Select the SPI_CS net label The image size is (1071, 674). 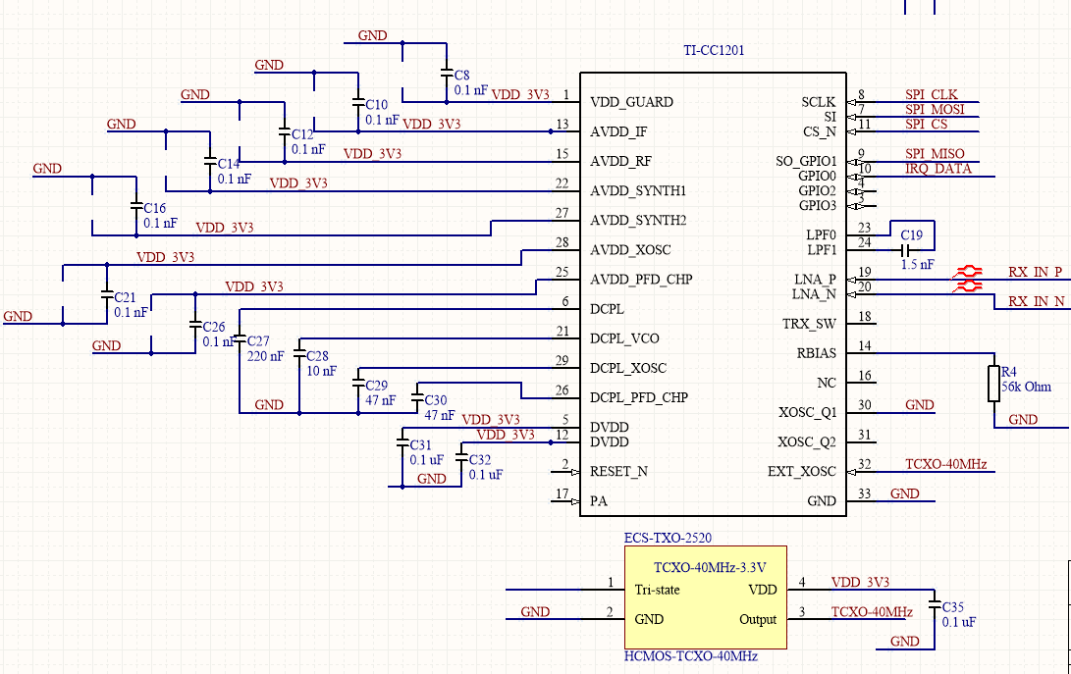pyautogui.click(x=927, y=125)
